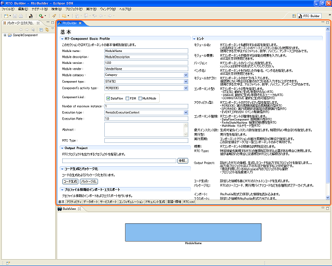The image size is (332, 266).
Task: Click the Execution Rate input field
Action: click(146, 119)
